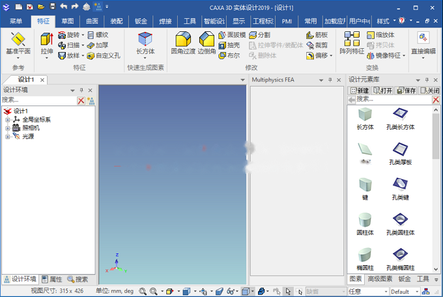The height and width of the screenshot is (297, 443).
Task: Click the 分割 split tool
Action: [260, 35]
